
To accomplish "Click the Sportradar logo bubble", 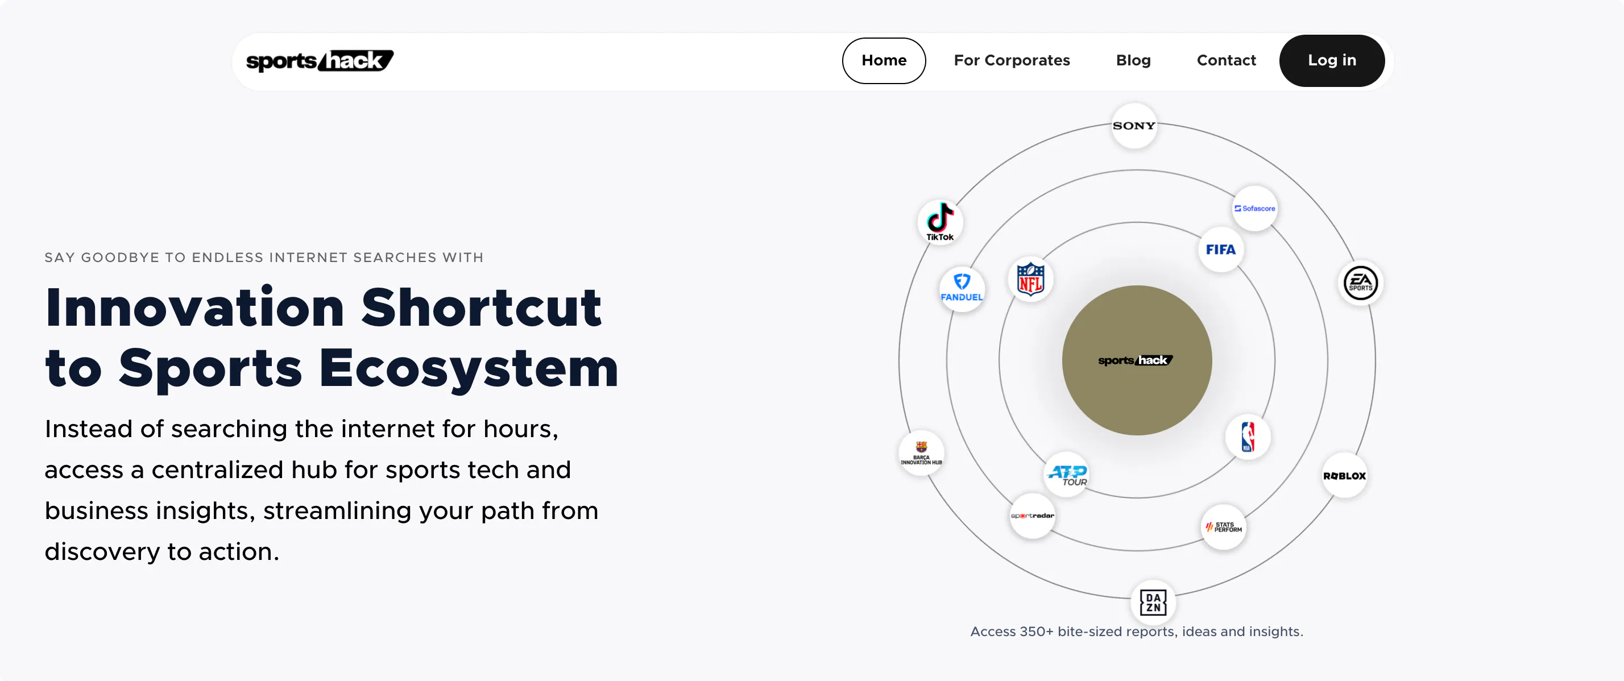I will (x=1032, y=516).
